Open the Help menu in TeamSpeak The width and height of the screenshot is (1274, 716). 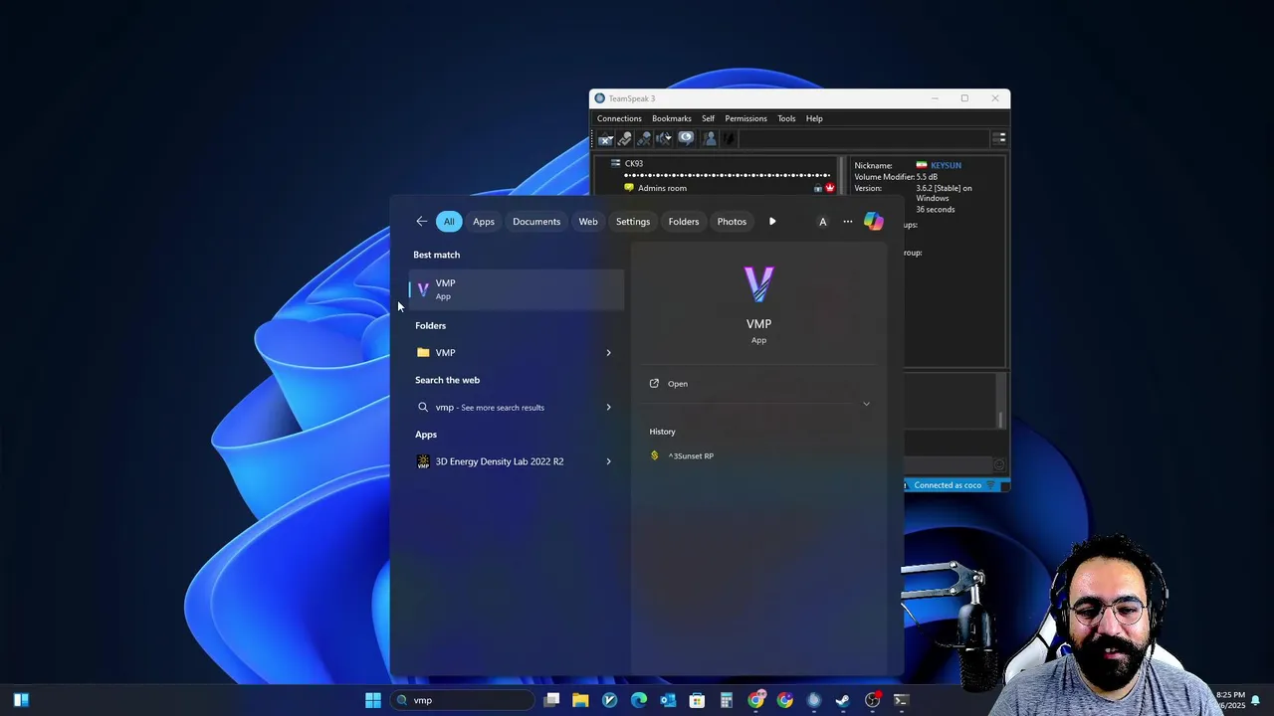point(814,118)
